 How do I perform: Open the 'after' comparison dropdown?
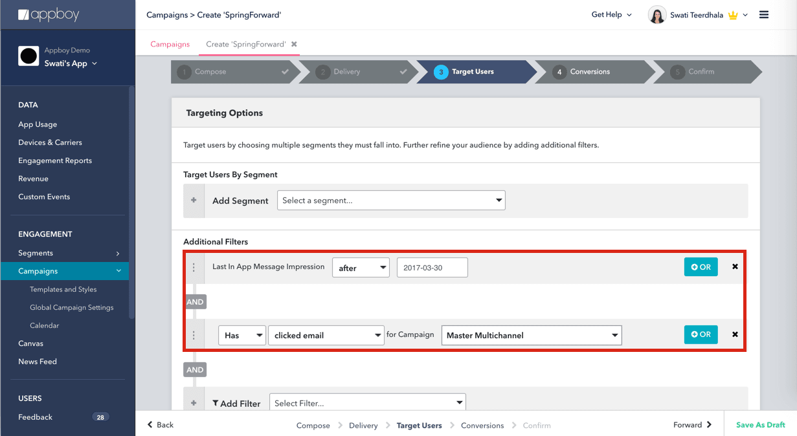361,268
